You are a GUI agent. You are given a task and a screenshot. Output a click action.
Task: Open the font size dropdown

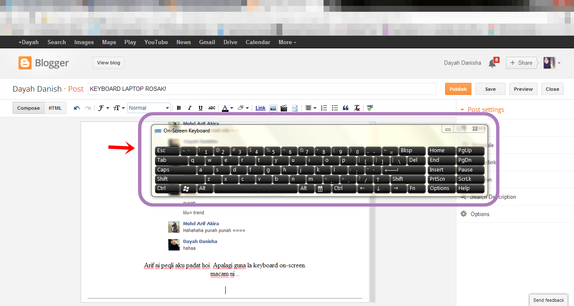tap(119, 108)
